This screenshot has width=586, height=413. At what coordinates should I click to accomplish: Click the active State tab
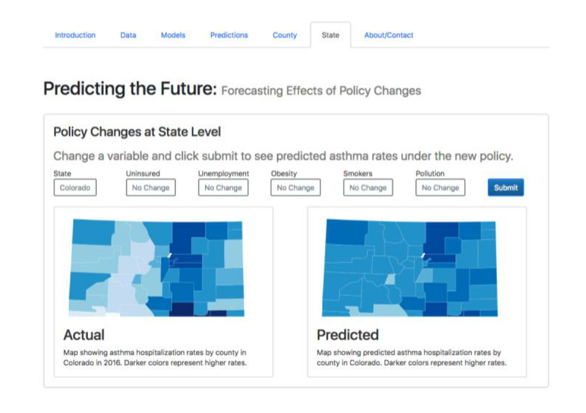pos(331,35)
